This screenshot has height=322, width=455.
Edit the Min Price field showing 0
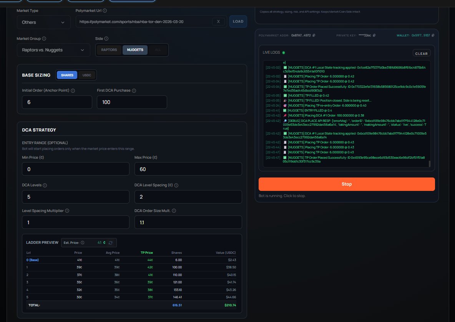pyautogui.click(x=75, y=169)
